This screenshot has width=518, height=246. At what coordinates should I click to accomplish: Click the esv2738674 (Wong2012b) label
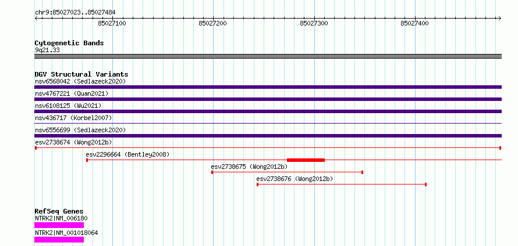pos(73,142)
